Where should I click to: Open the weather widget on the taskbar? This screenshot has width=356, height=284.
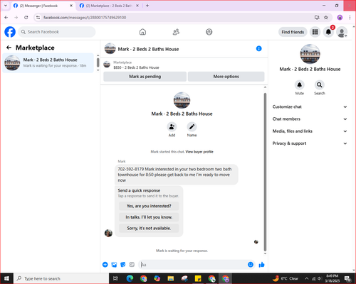286,278
